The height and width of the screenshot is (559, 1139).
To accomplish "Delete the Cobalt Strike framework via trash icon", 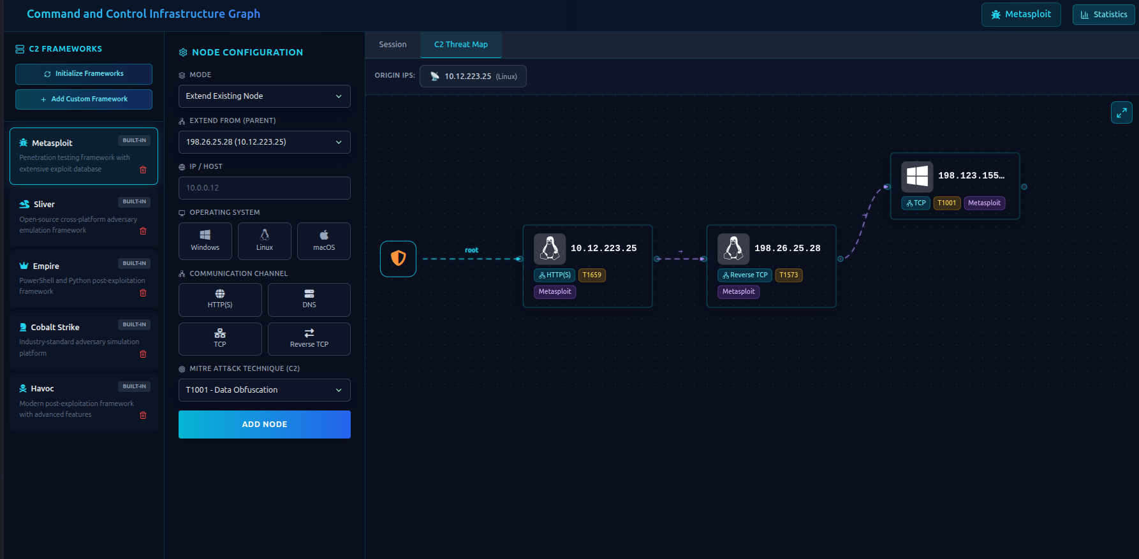I will pyautogui.click(x=143, y=354).
